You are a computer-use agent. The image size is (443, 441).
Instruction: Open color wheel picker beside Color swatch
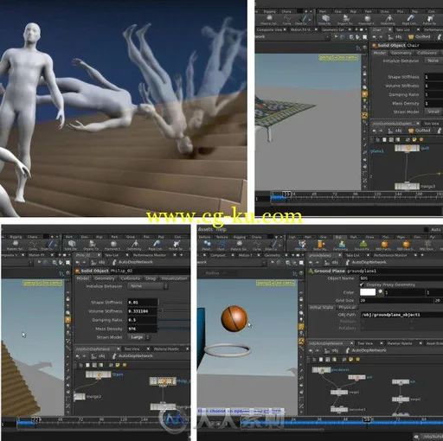381,292
